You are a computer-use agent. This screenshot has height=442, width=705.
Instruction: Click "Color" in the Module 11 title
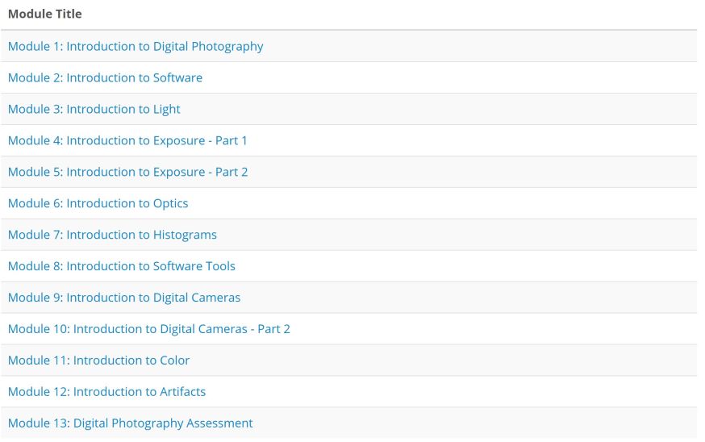(x=174, y=361)
